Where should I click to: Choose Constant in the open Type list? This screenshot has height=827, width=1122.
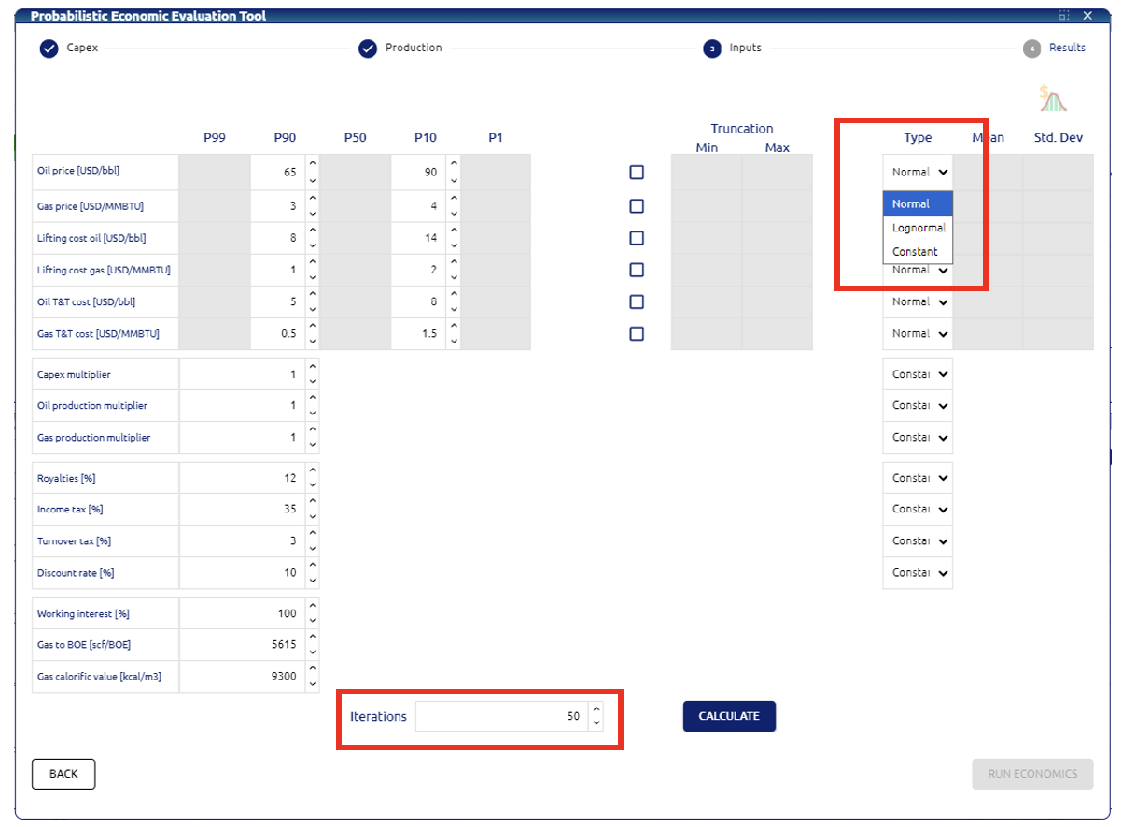coord(918,252)
